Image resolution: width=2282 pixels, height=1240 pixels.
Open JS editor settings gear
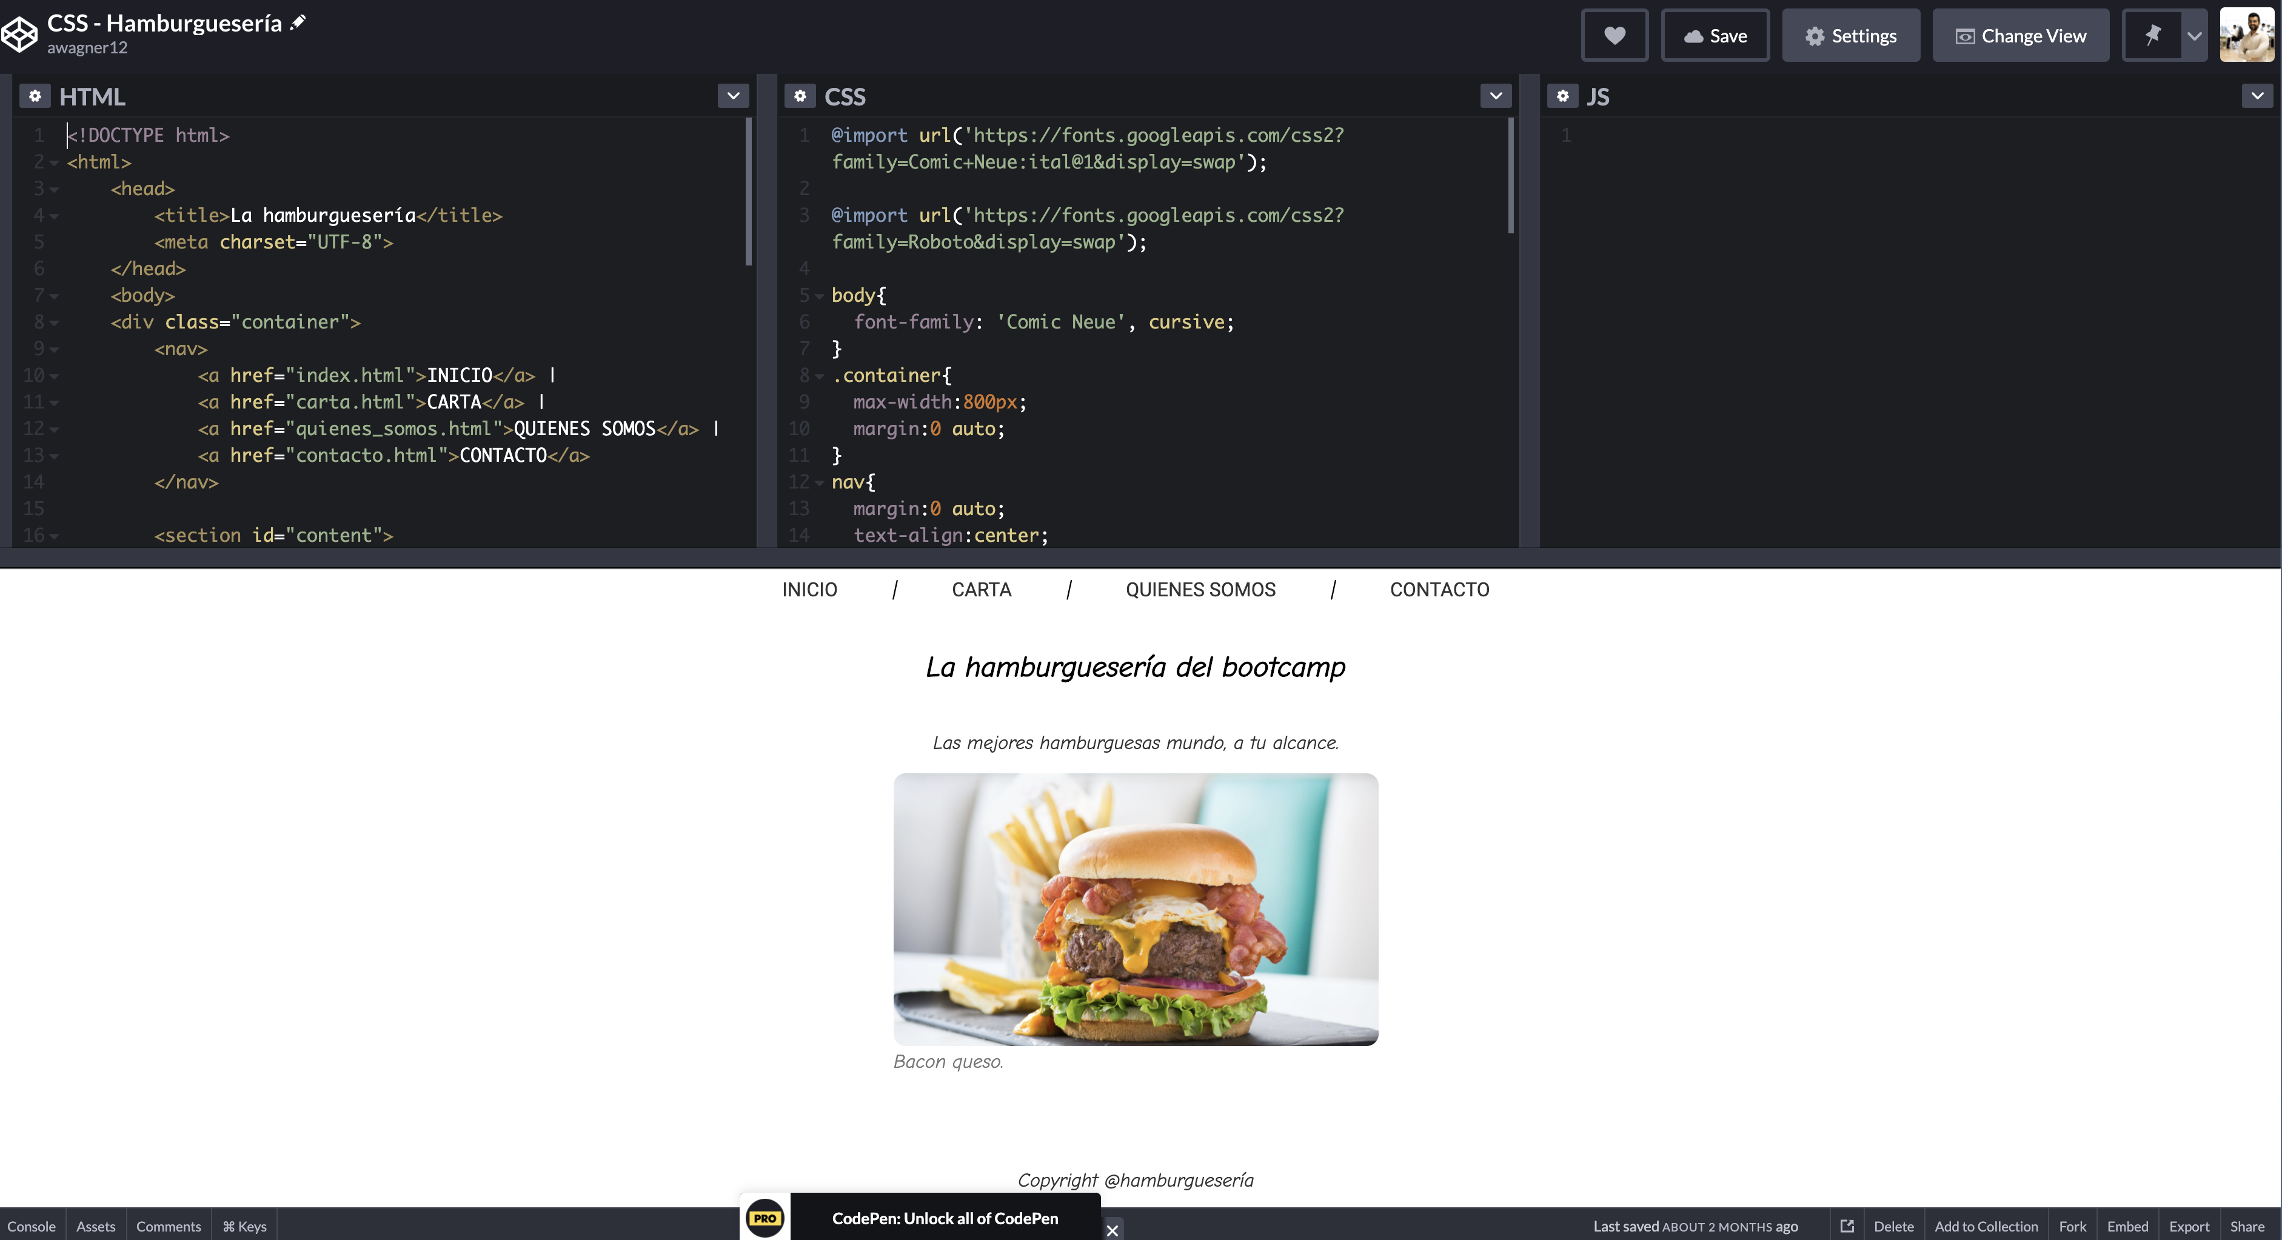coord(1563,96)
